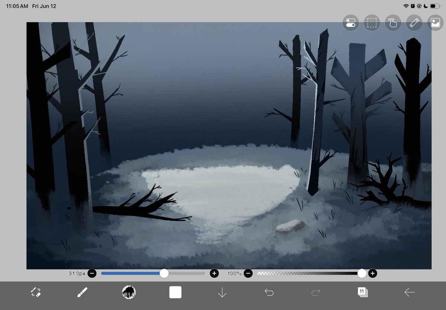Switch between brush and eraser
This screenshot has width=446, height=310.
click(36, 292)
